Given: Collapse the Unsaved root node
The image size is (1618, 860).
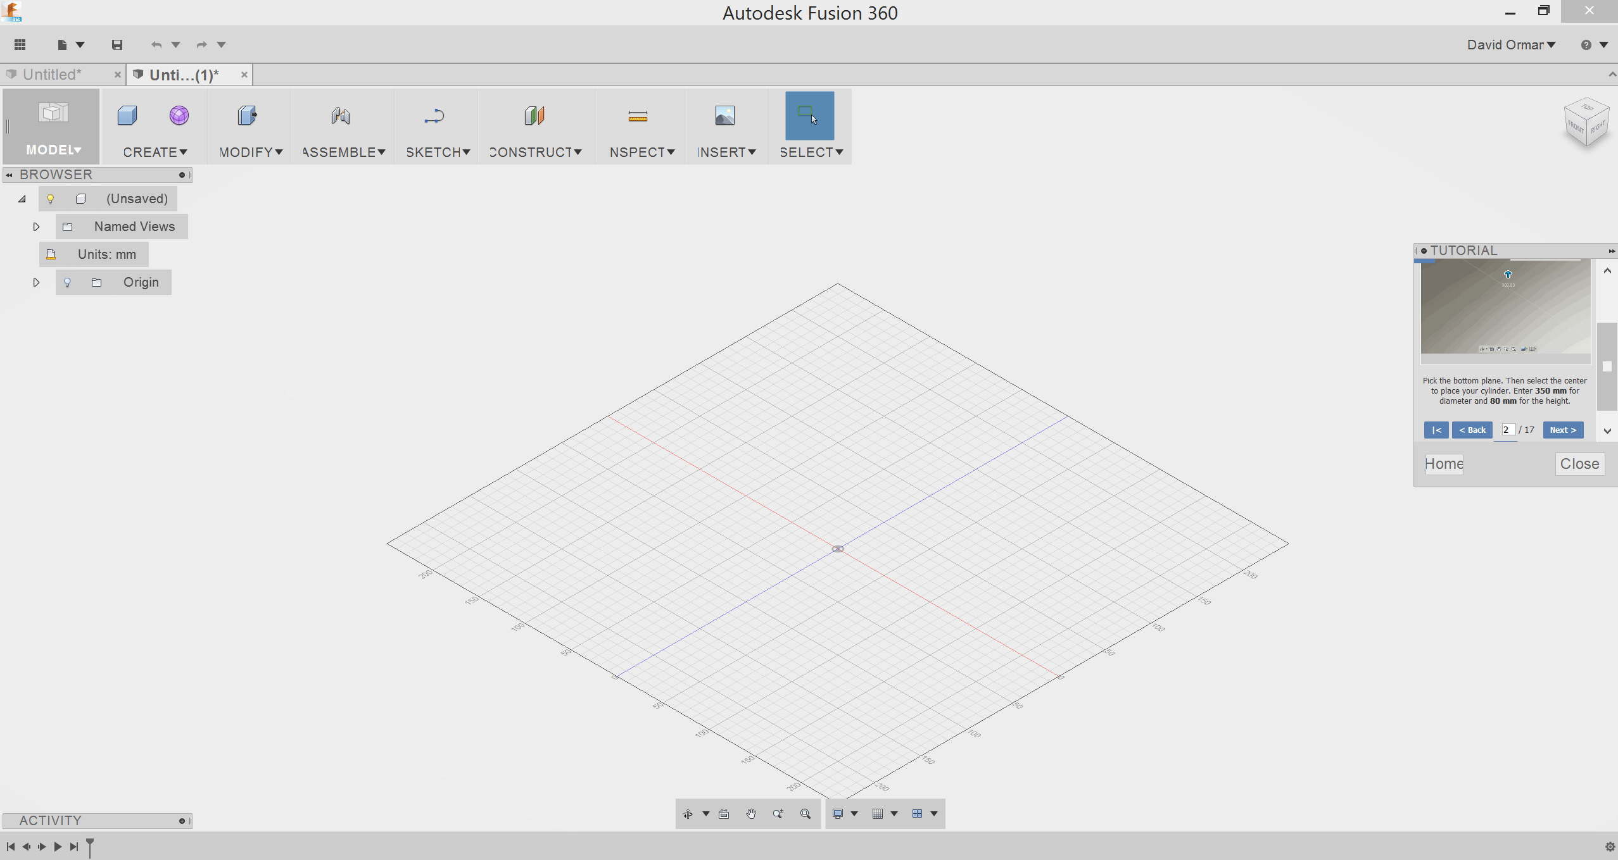Looking at the screenshot, I should [x=22, y=199].
